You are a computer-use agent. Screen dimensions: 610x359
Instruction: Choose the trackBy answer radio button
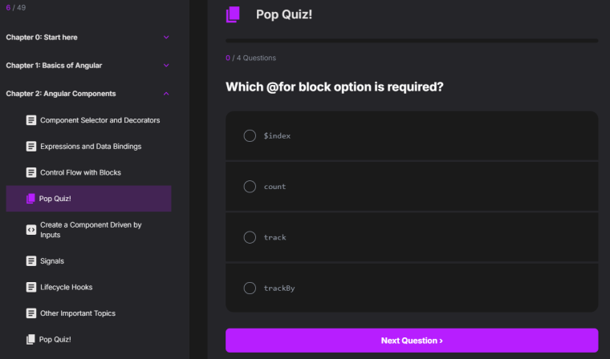pyautogui.click(x=250, y=288)
